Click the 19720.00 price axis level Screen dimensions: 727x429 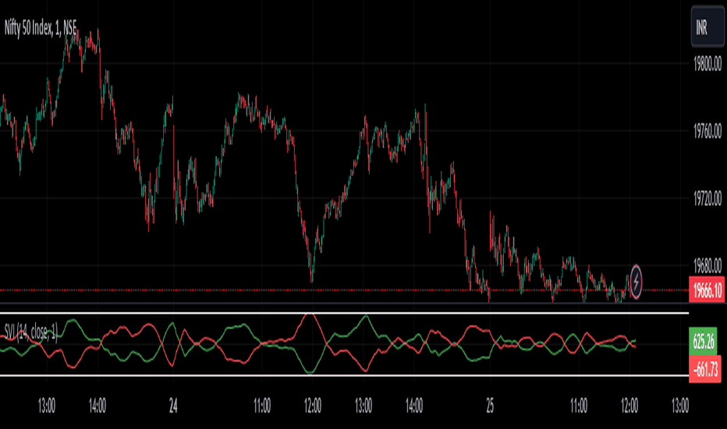707,198
